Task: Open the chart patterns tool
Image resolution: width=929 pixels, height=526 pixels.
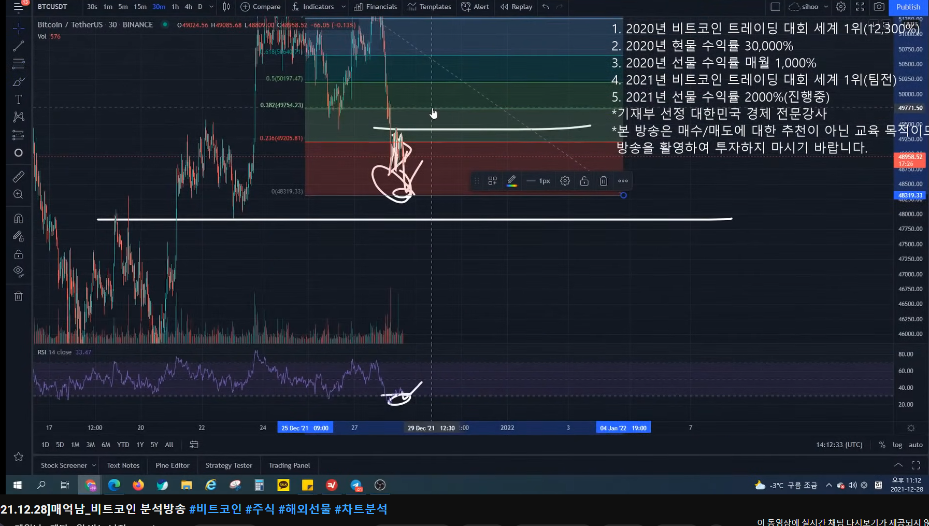Action: tap(18, 117)
